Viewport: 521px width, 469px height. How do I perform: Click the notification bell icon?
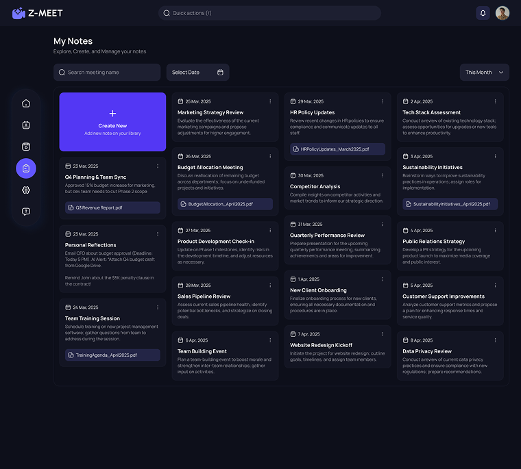click(x=483, y=13)
